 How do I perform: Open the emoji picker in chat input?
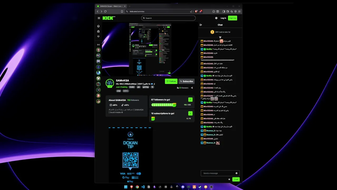tap(236, 173)
